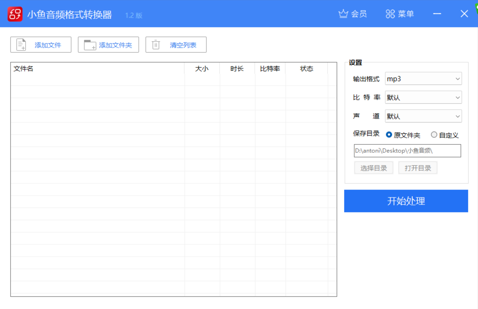Click the 打开目录 button
The width and height of the screenshot is (478, 309).
point(418,168)
